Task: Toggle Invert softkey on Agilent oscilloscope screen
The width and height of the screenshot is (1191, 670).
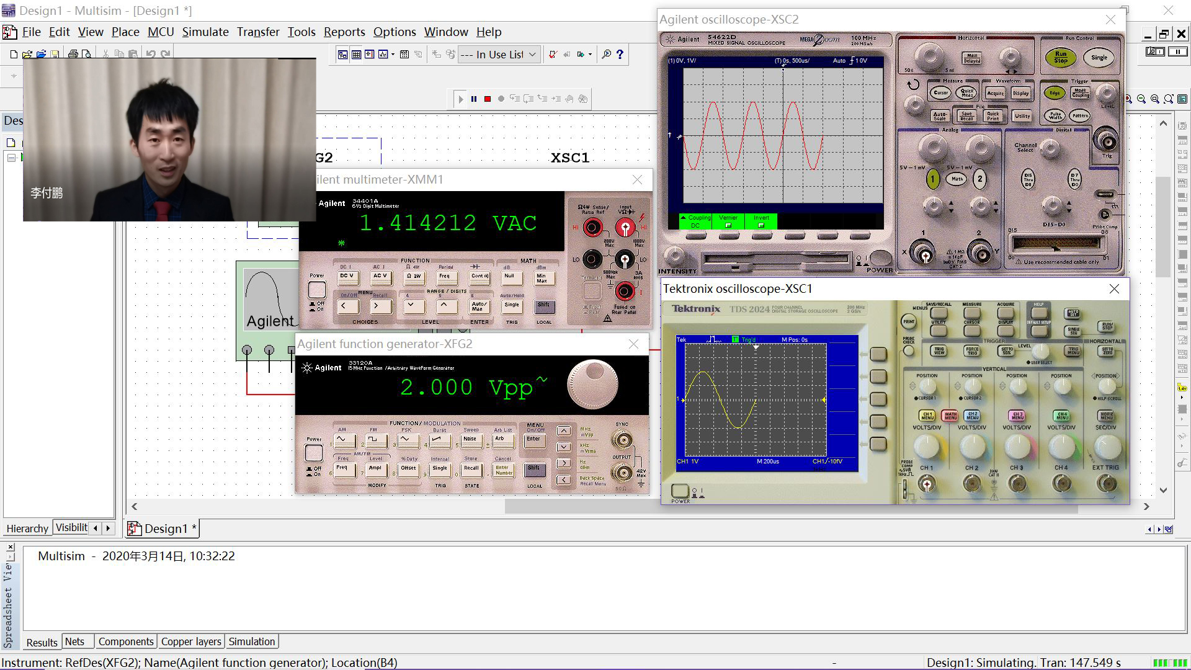Action: [x=761, y=221]
